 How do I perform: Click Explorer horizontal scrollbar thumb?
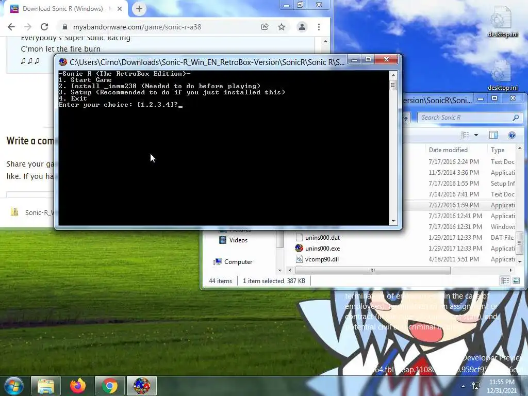coord(372,270)
